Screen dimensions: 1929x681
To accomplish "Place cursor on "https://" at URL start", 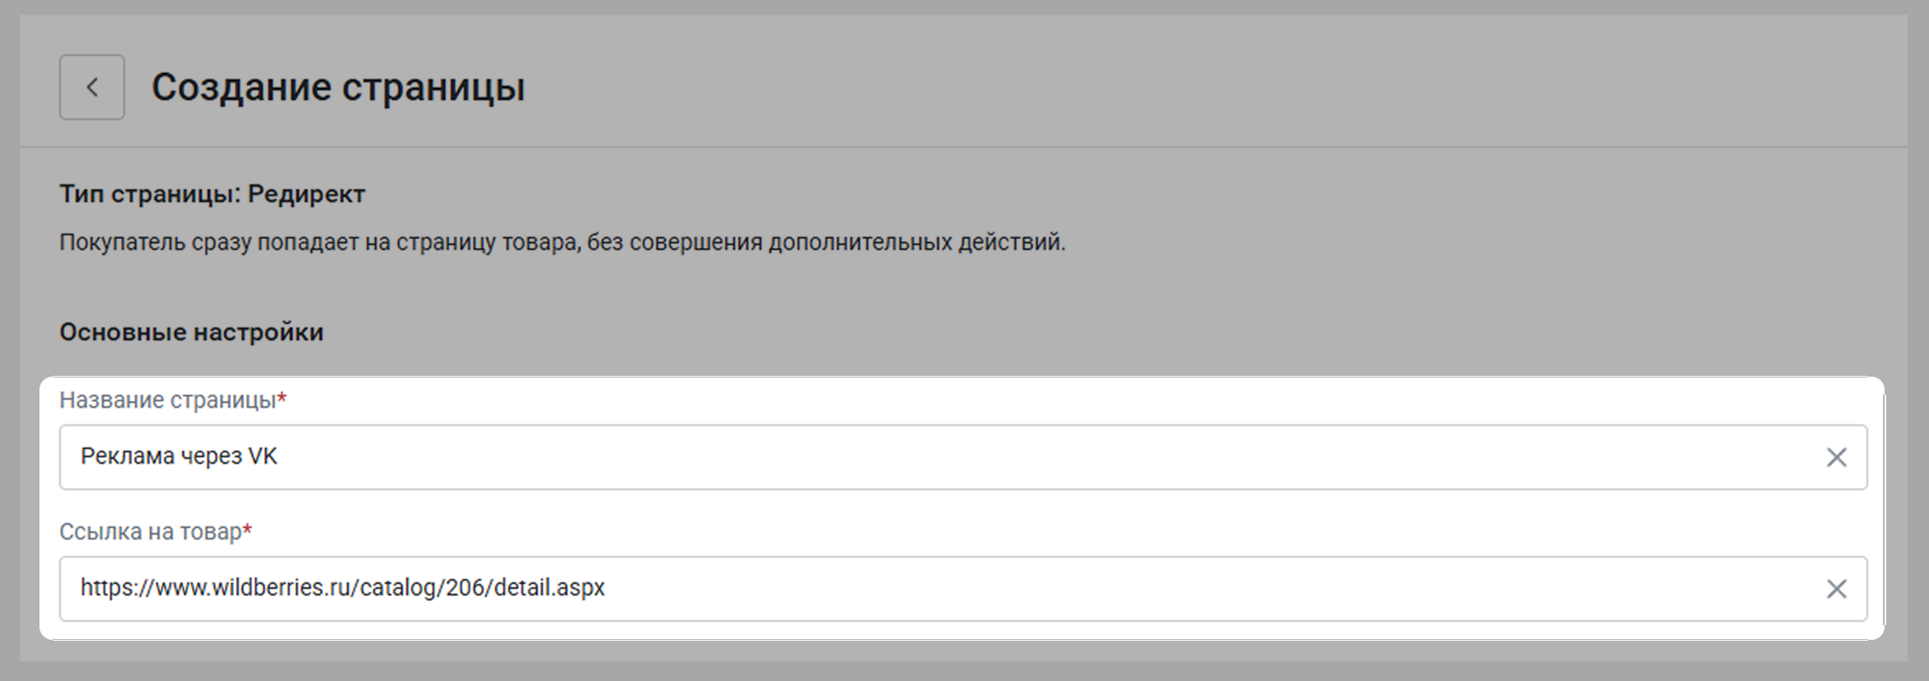I will (113, 588).
